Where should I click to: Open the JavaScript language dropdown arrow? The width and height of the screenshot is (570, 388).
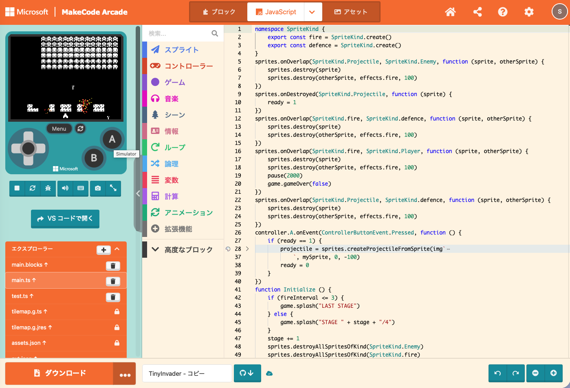(312, 12)
